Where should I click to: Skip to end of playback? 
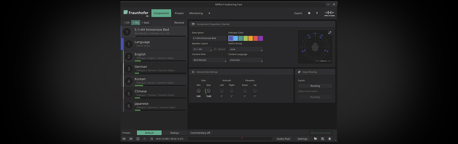[x=131, y=139]
